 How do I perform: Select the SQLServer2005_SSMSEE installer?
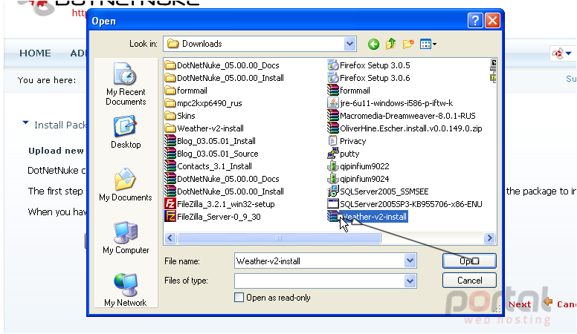point(378,191)
